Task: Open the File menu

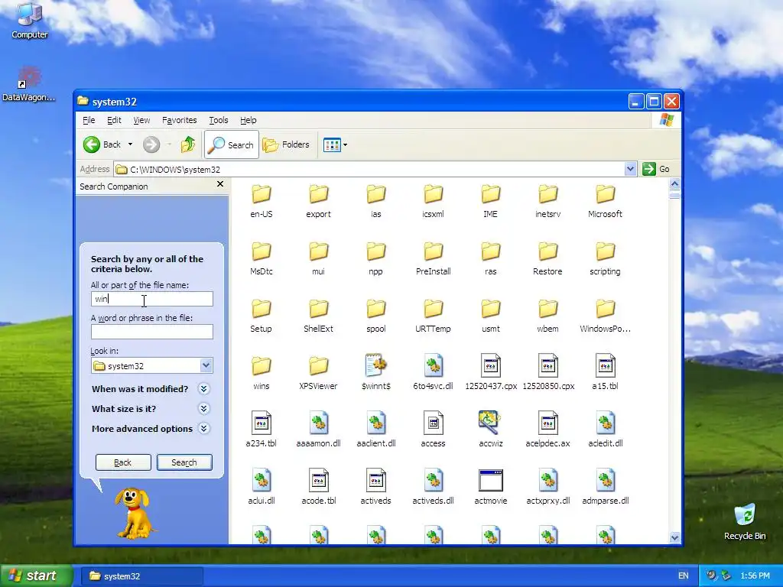Action: [x=89, y=120]
